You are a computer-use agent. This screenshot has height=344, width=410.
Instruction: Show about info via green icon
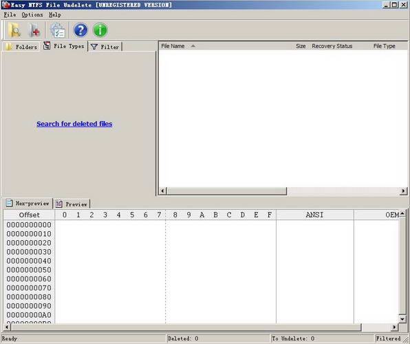(100, 30)
